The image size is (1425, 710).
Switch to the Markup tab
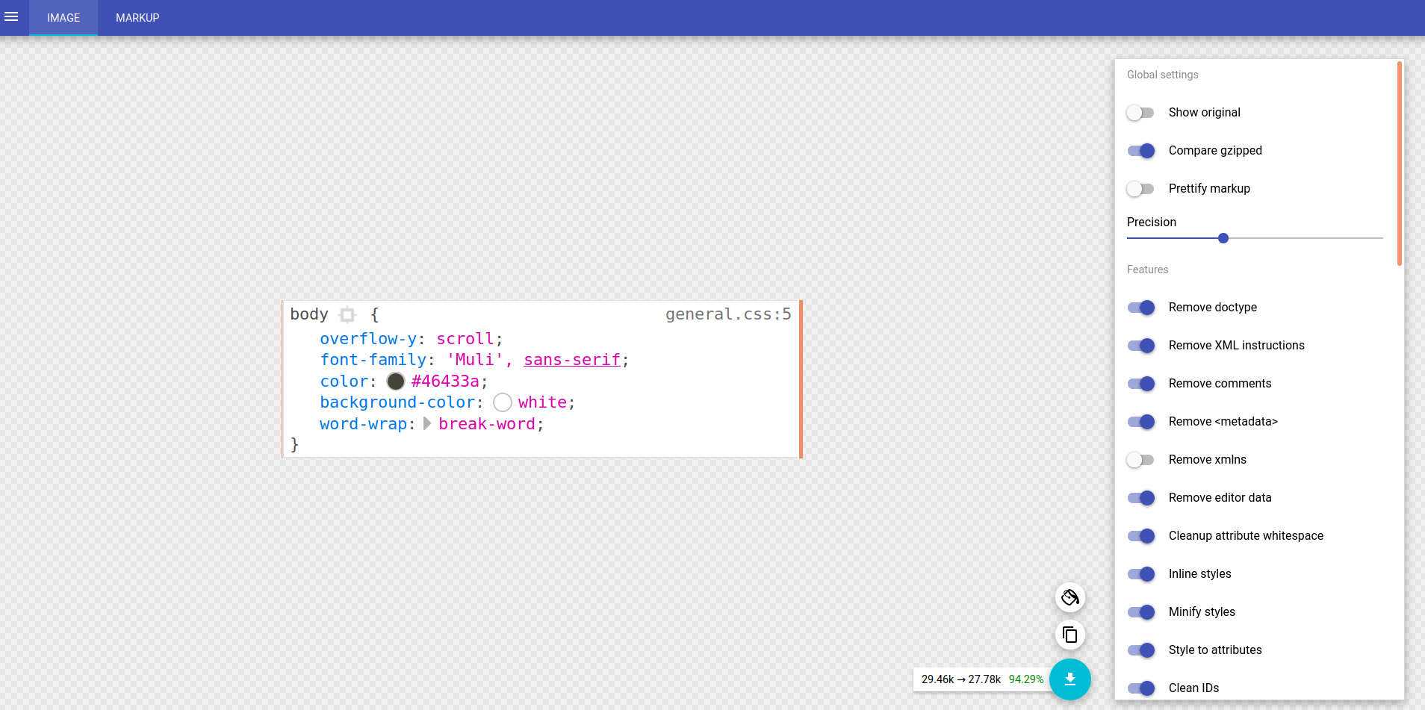(137, 18)
